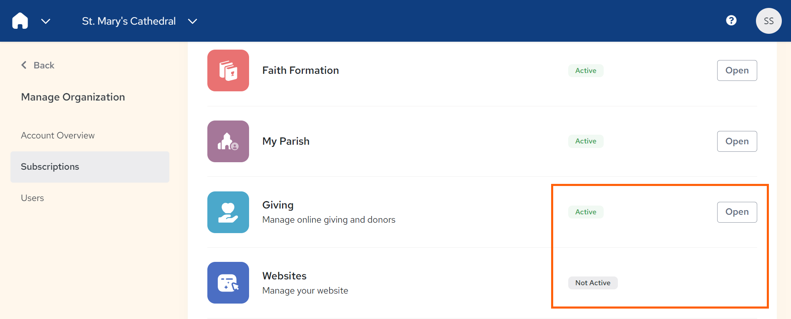Open St. Mary's Cathedral organization dropdown
Screen dimensions: 791x319
pos(128,21)
